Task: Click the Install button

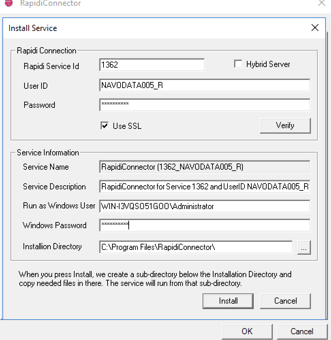Action: [228, 301]
